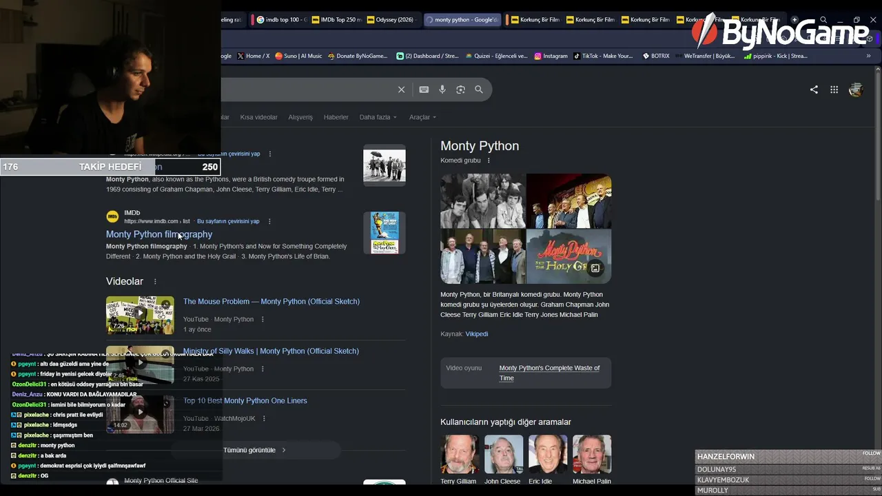Open the Donate ByNoGame bookmark
Viewport: 882px width, 496px height.
[x=358, y=56]
